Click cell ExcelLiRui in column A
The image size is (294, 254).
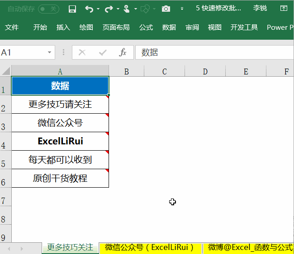(x=60, y=141)
